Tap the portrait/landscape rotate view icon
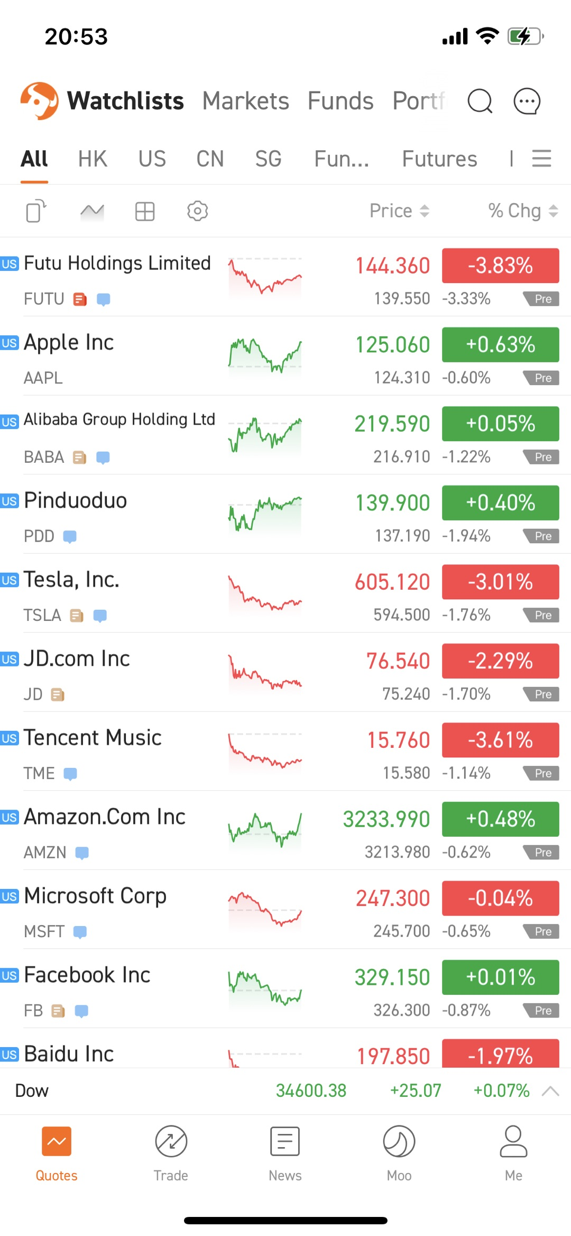The height and width of the screenshot is (1236, 571). (36, 211)
